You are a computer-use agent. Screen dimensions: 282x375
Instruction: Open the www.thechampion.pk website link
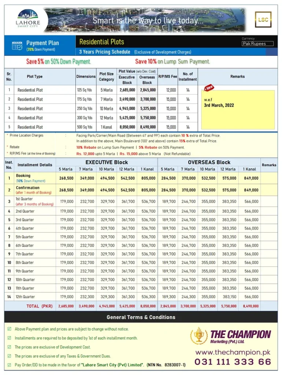233,352
